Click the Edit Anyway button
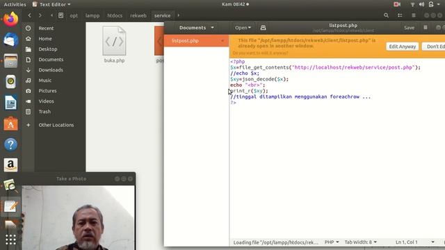 click(402, 47)
